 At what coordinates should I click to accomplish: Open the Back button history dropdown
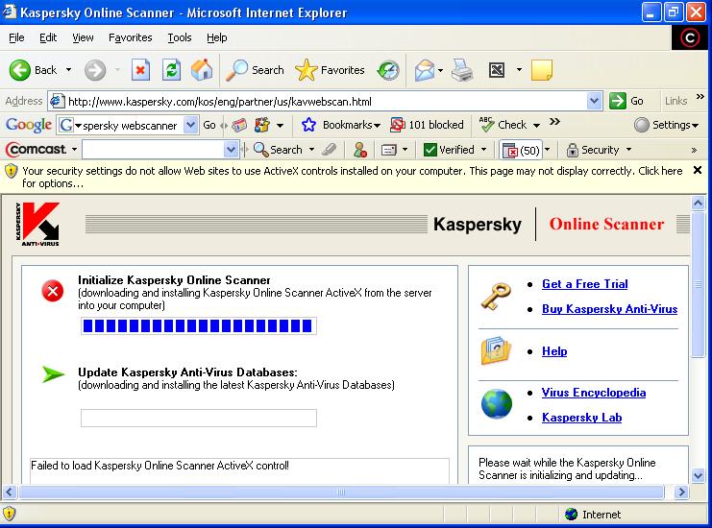[68, 70]
